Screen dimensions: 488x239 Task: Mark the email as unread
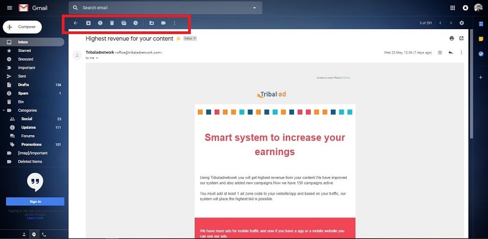pyautogui.click(x=124, y=23)
